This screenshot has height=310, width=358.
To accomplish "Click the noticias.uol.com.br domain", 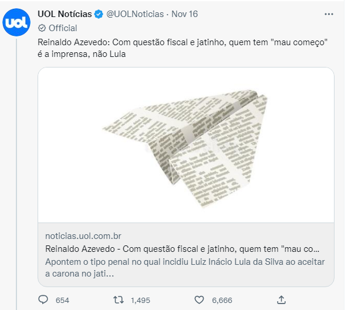I will tap(85, 235).
